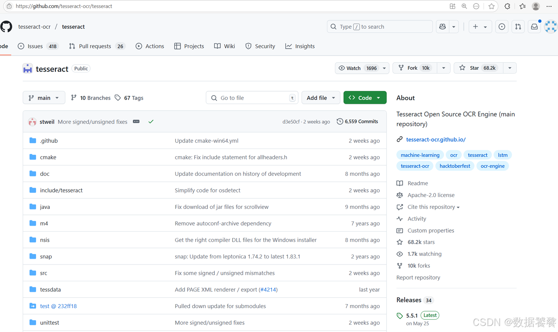Open the tesseract-ocr.github.io link
558x332 pixels.
(436, 139)
